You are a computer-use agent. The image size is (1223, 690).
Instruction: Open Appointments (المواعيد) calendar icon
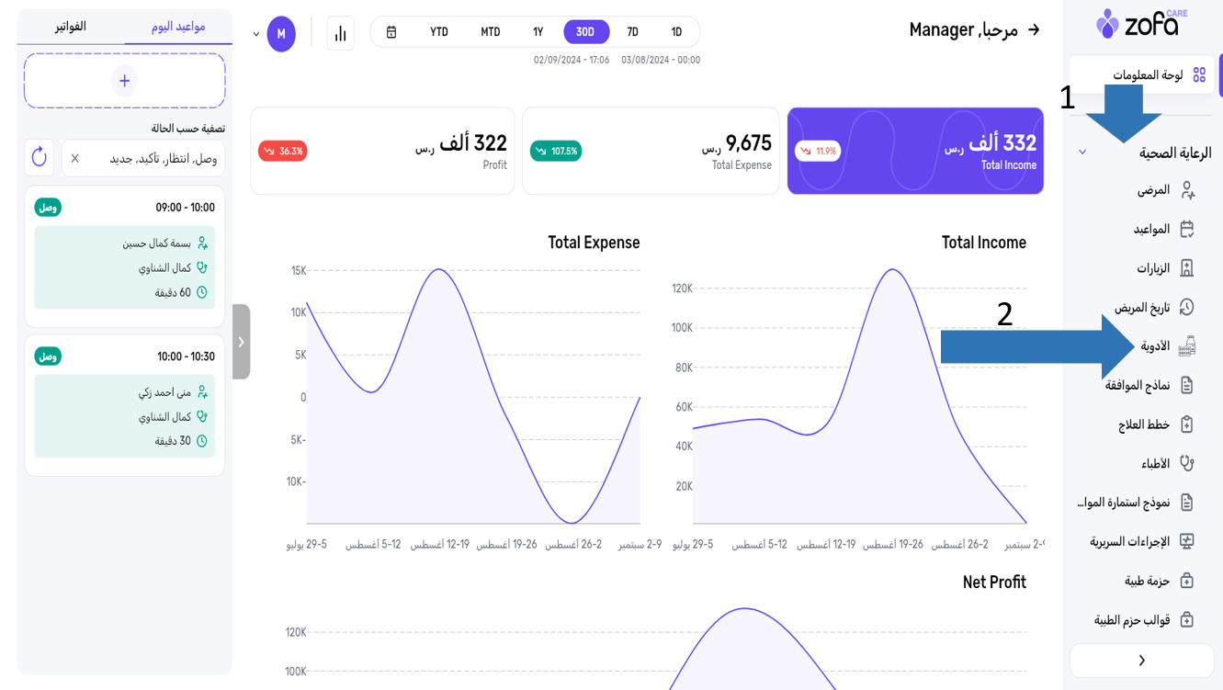click(1186, 229)
